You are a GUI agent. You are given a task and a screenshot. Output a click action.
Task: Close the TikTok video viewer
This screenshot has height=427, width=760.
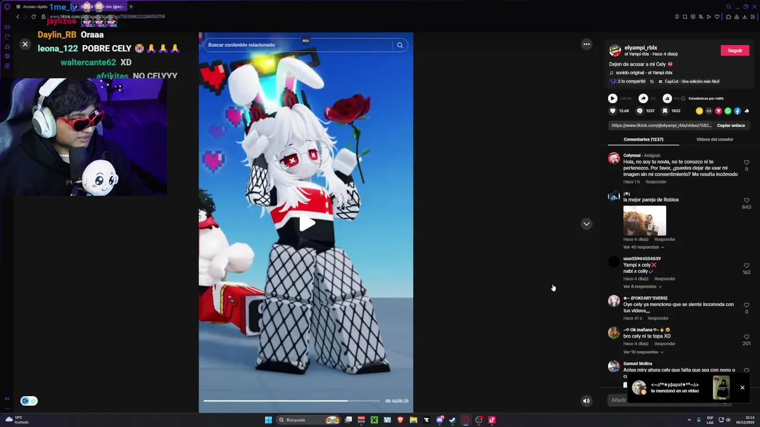coord(25,44)
